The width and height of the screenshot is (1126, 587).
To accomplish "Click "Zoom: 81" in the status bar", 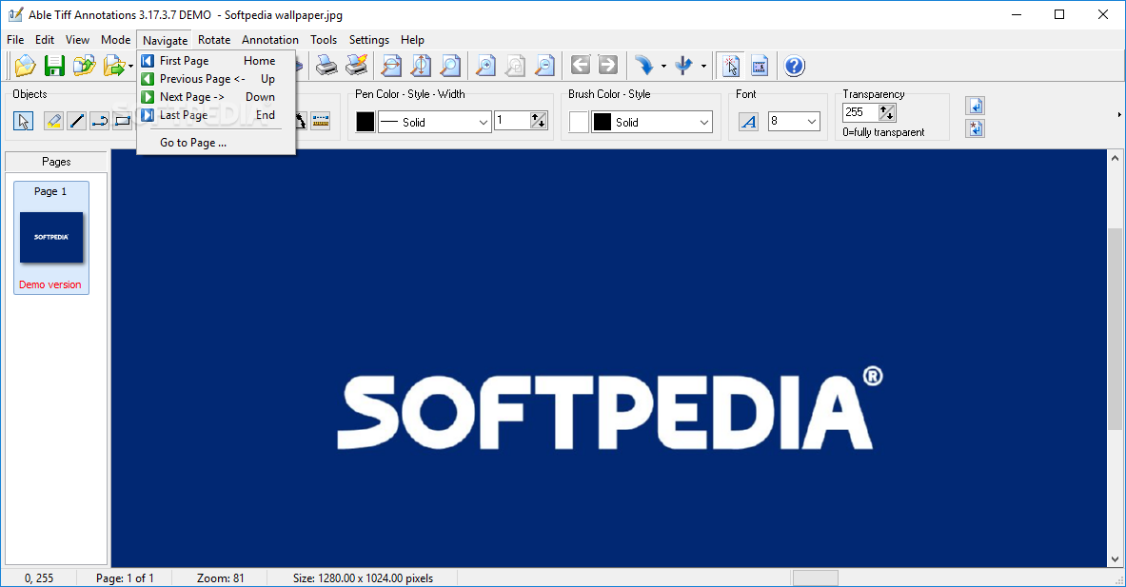I will pos(221,577).
